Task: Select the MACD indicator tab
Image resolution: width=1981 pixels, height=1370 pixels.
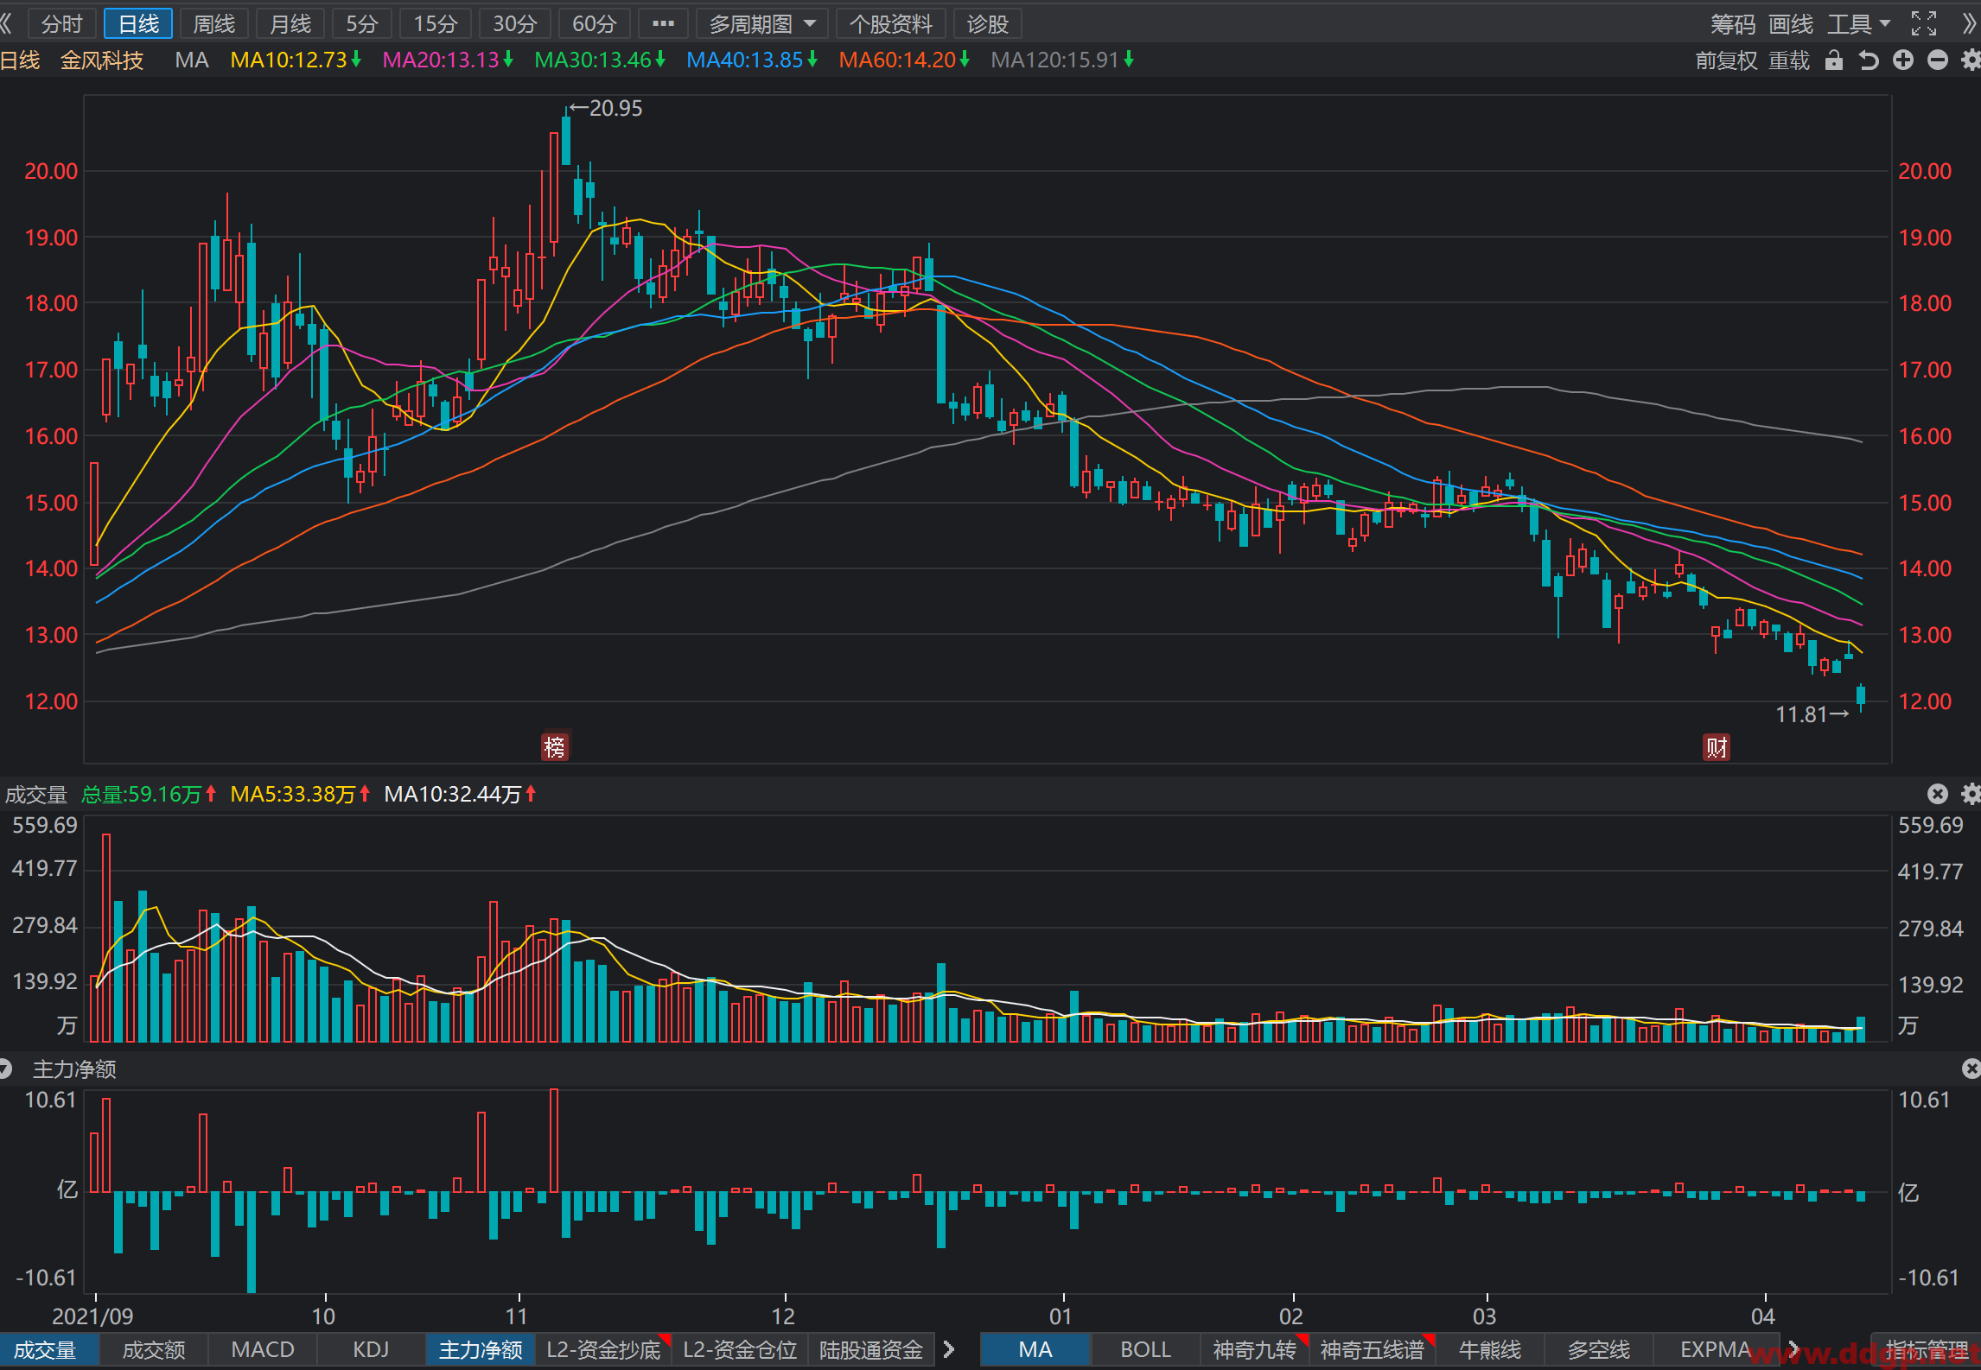Action: [263, 1350]
